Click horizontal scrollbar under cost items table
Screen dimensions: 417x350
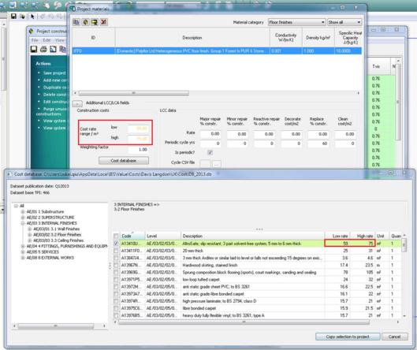pos(244,322)
